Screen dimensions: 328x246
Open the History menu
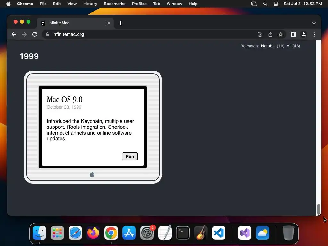point(90,4)
